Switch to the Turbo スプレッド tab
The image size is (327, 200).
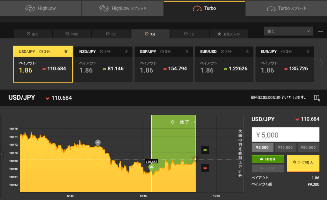point(286,9)
